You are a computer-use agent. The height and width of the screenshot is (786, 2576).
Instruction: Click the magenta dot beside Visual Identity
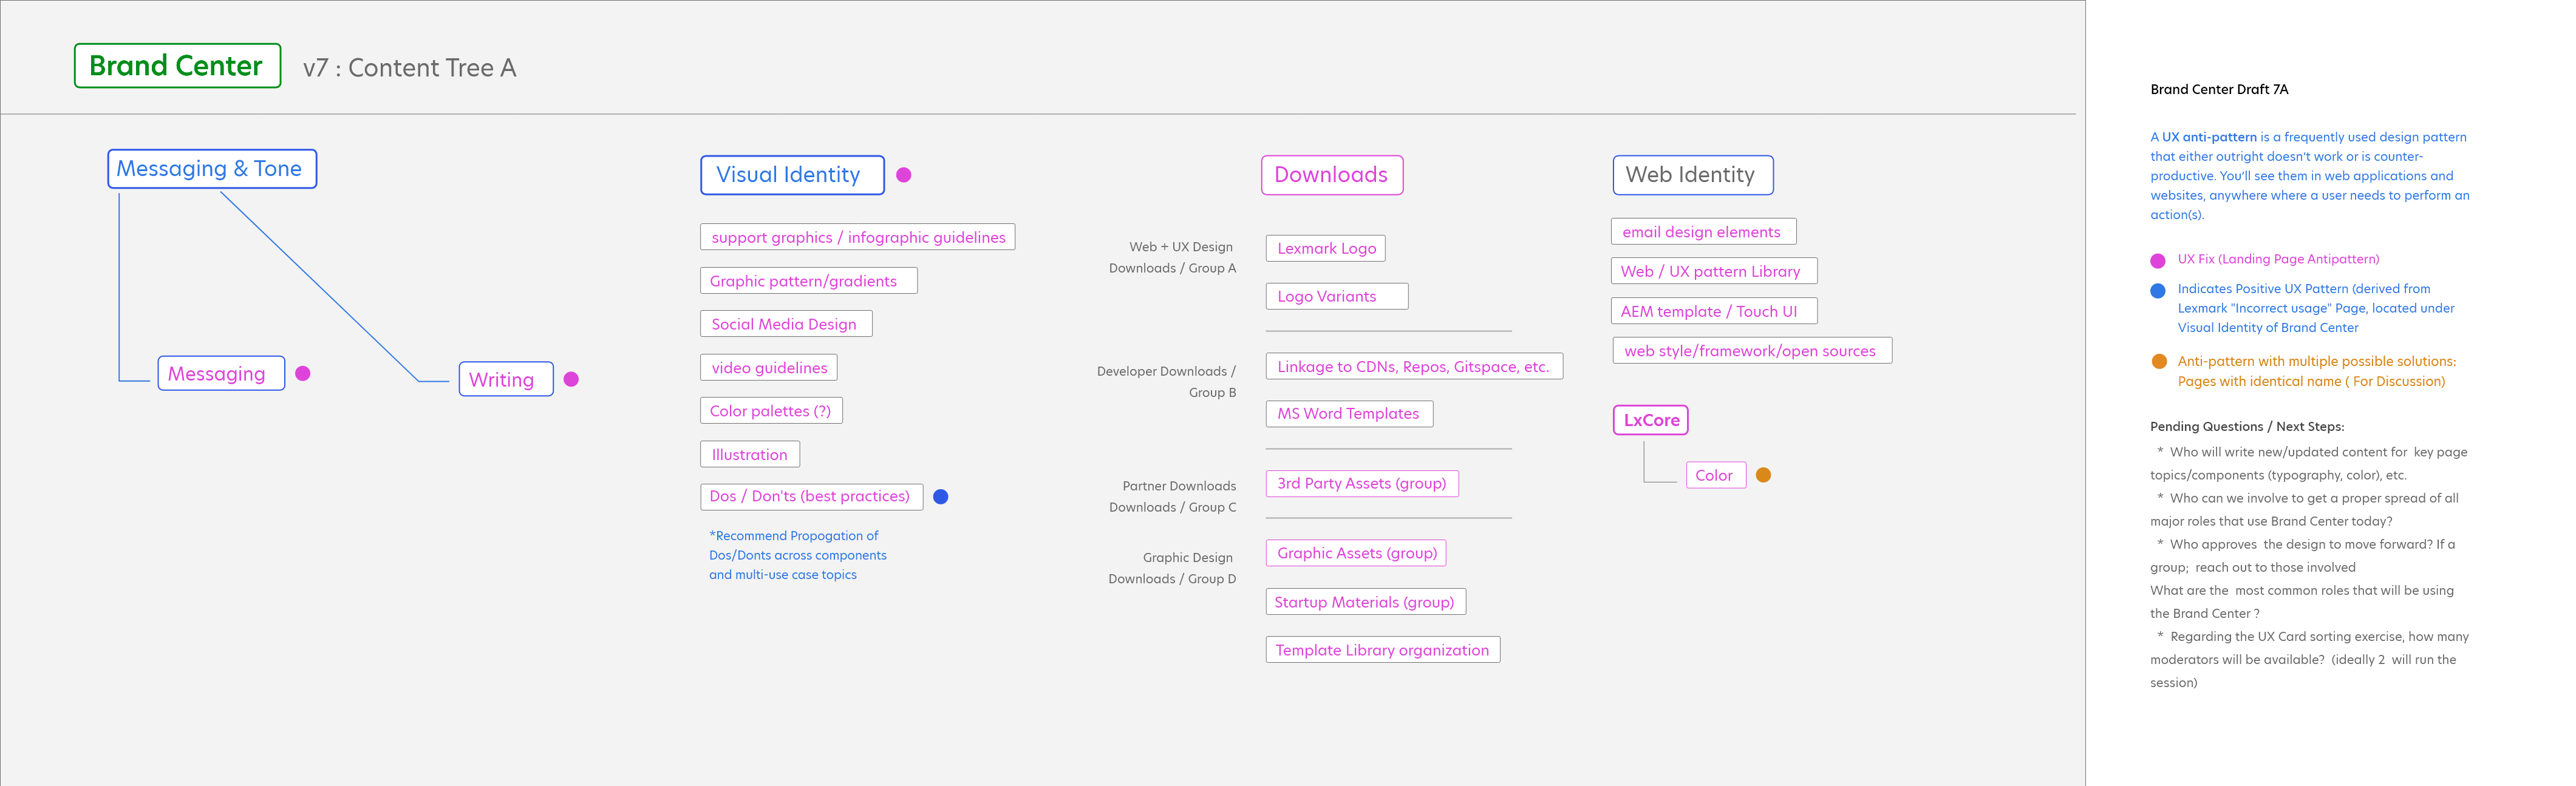coord(903,175)
